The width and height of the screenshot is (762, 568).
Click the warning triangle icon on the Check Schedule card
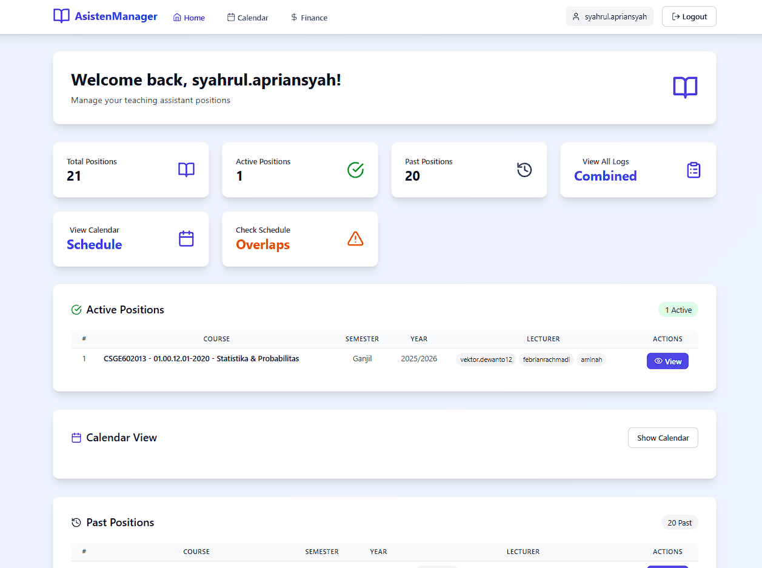point(355,239)
